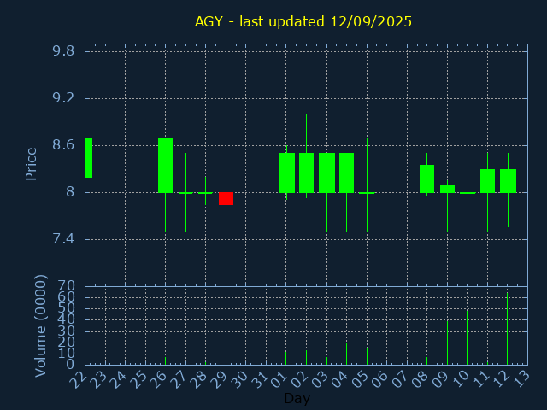Click the green candlestick body for day 08
This screenshot has width=547, height=410.
pos(426,179)
